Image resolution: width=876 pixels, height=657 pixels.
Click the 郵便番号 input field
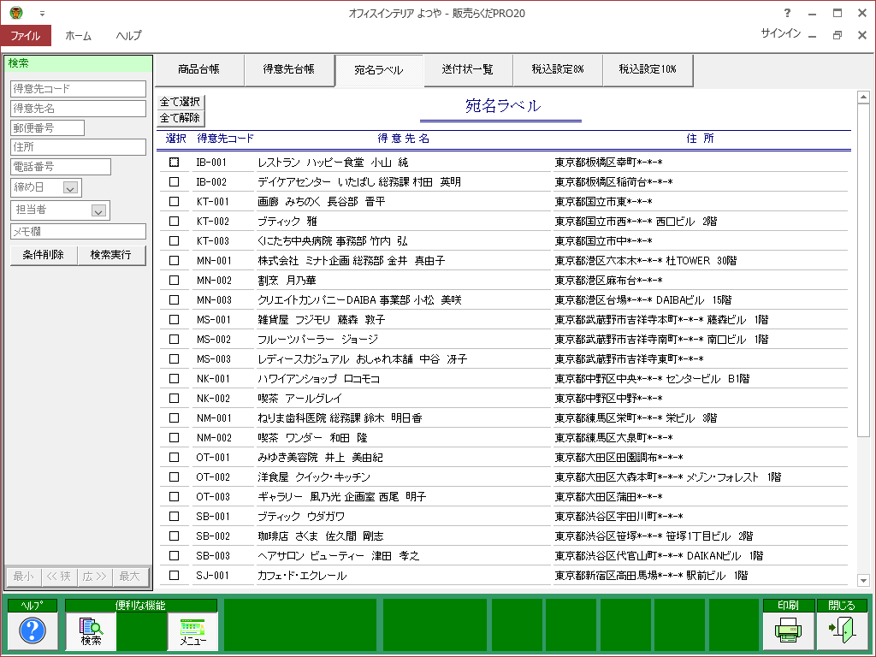pos(48,128)
